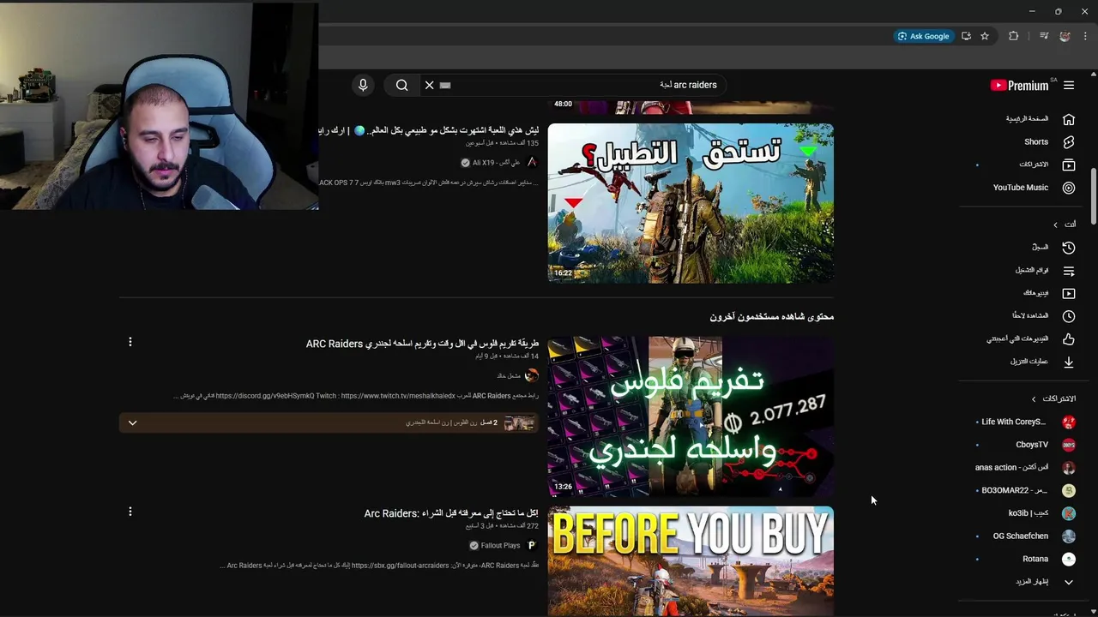
Task: Open options menu for تفريم فلوس video
Action: coord(130,342)
